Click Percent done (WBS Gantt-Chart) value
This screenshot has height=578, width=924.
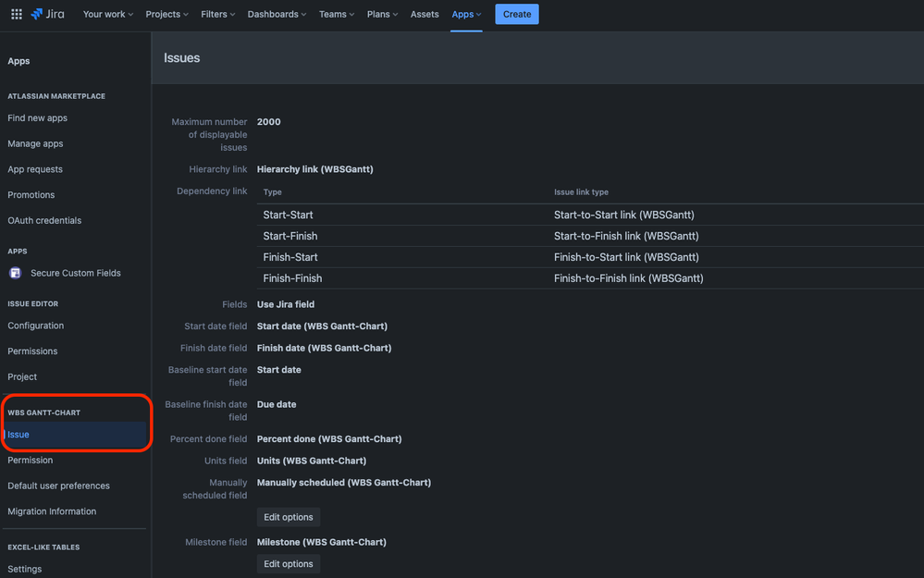[329, 439]
